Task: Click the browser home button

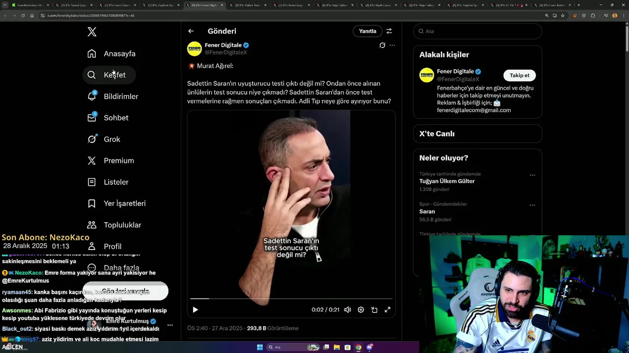Action: tap(32, 16)
